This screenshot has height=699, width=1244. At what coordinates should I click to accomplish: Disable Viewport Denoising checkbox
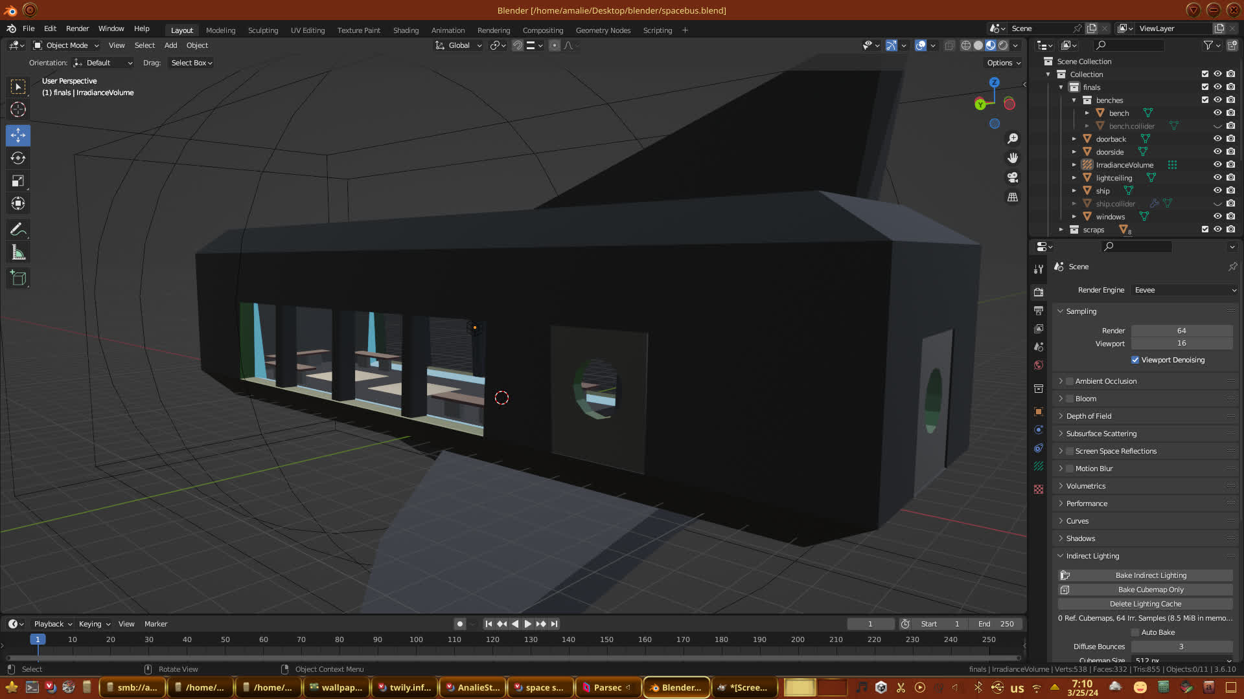(x=1135, y=360)
